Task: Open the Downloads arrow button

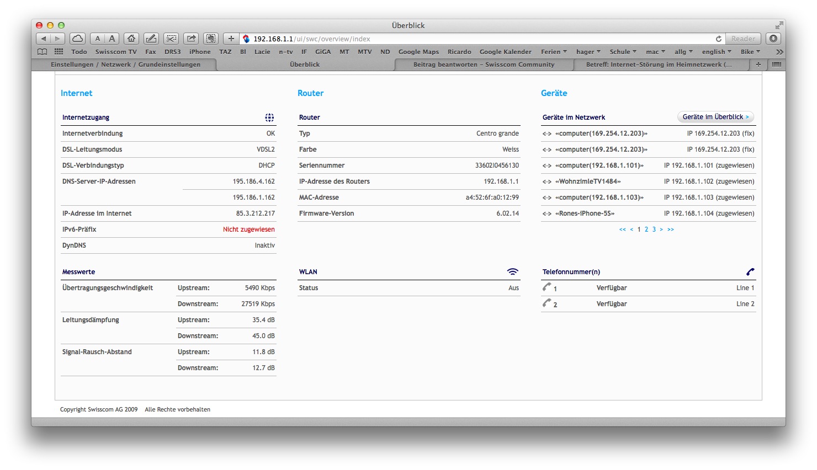Action: 773,39
